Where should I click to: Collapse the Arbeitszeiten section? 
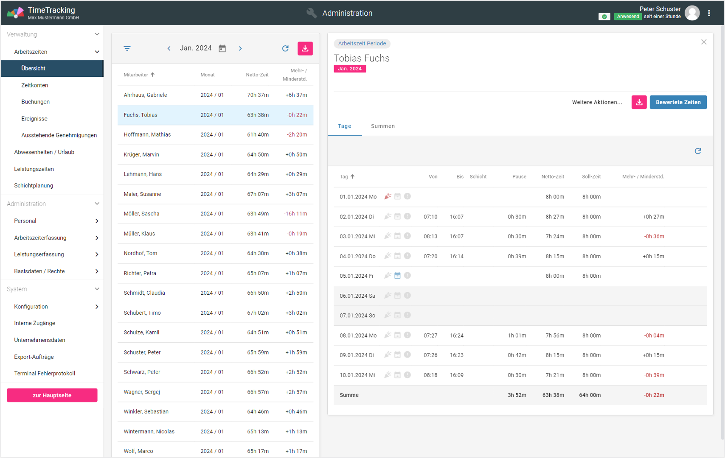tap(96, 52)
